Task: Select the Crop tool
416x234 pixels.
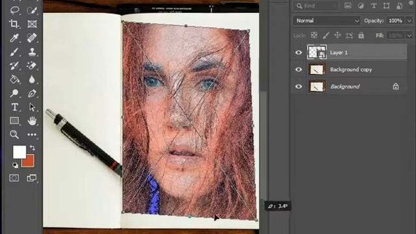Action: click(x=14, y=24)
